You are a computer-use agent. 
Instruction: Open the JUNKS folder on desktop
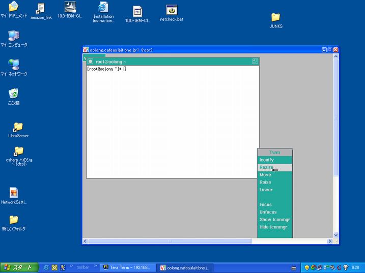pos(275,17)
